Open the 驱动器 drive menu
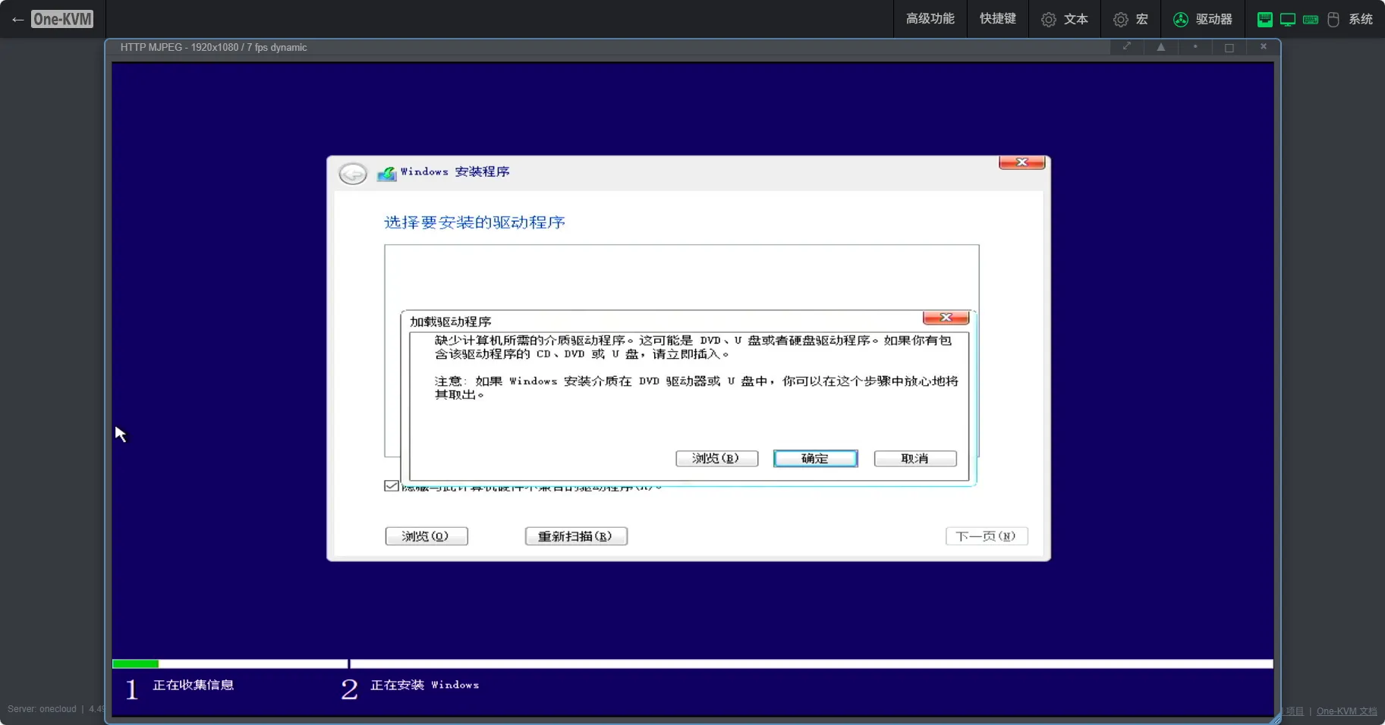The height and width of the screenshot is (725, 1385). [1202, 19]
